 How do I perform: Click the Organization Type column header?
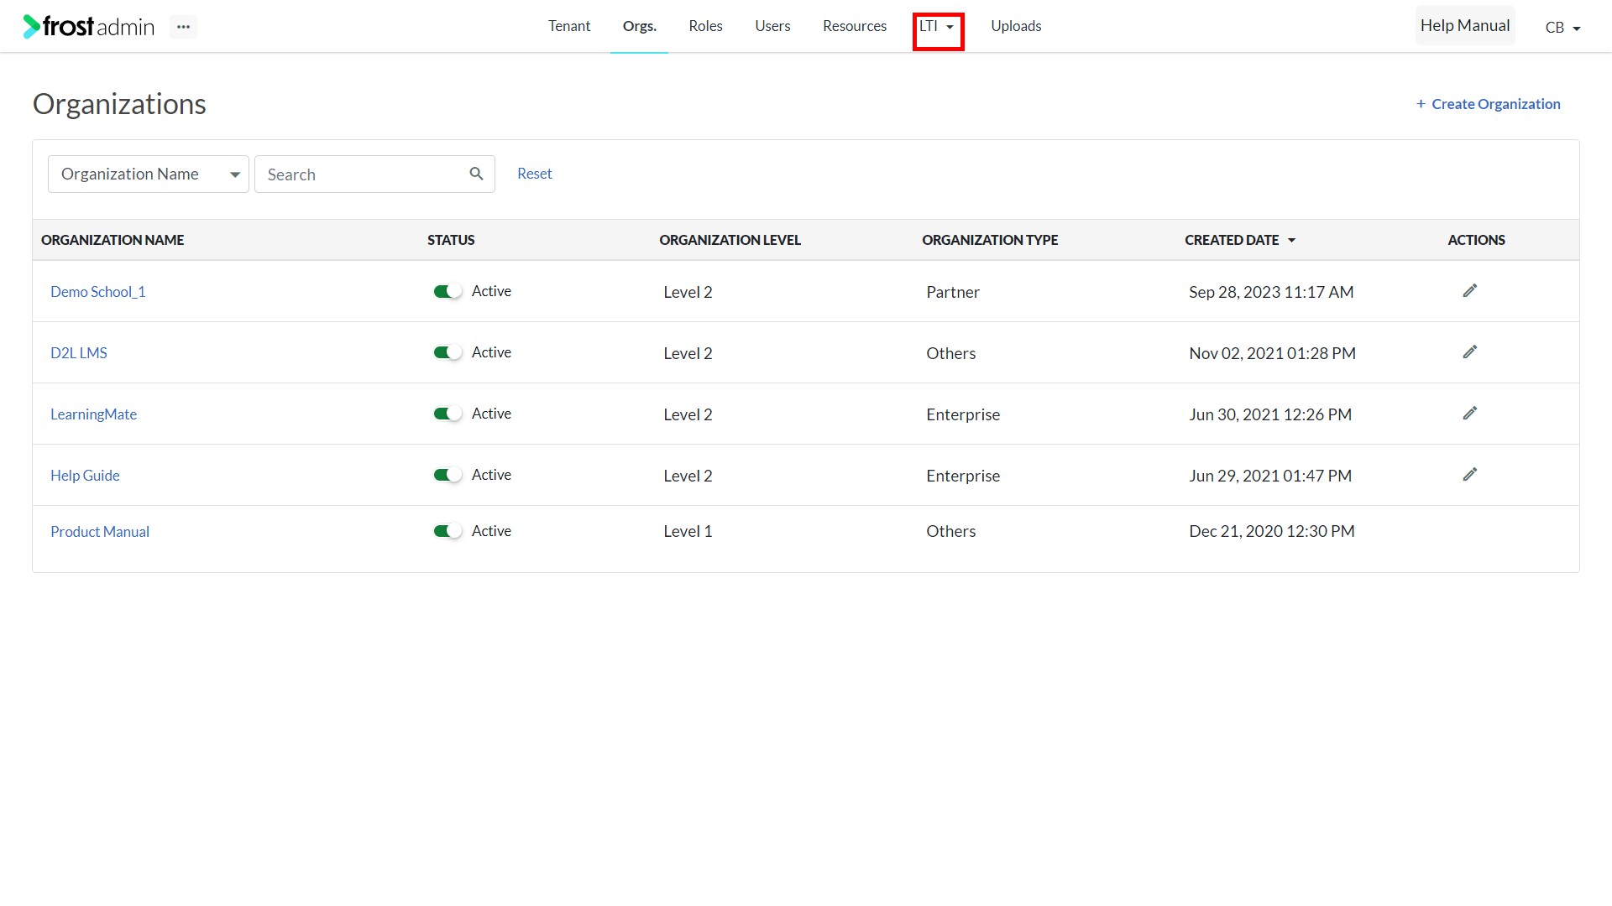pos(990,240)
